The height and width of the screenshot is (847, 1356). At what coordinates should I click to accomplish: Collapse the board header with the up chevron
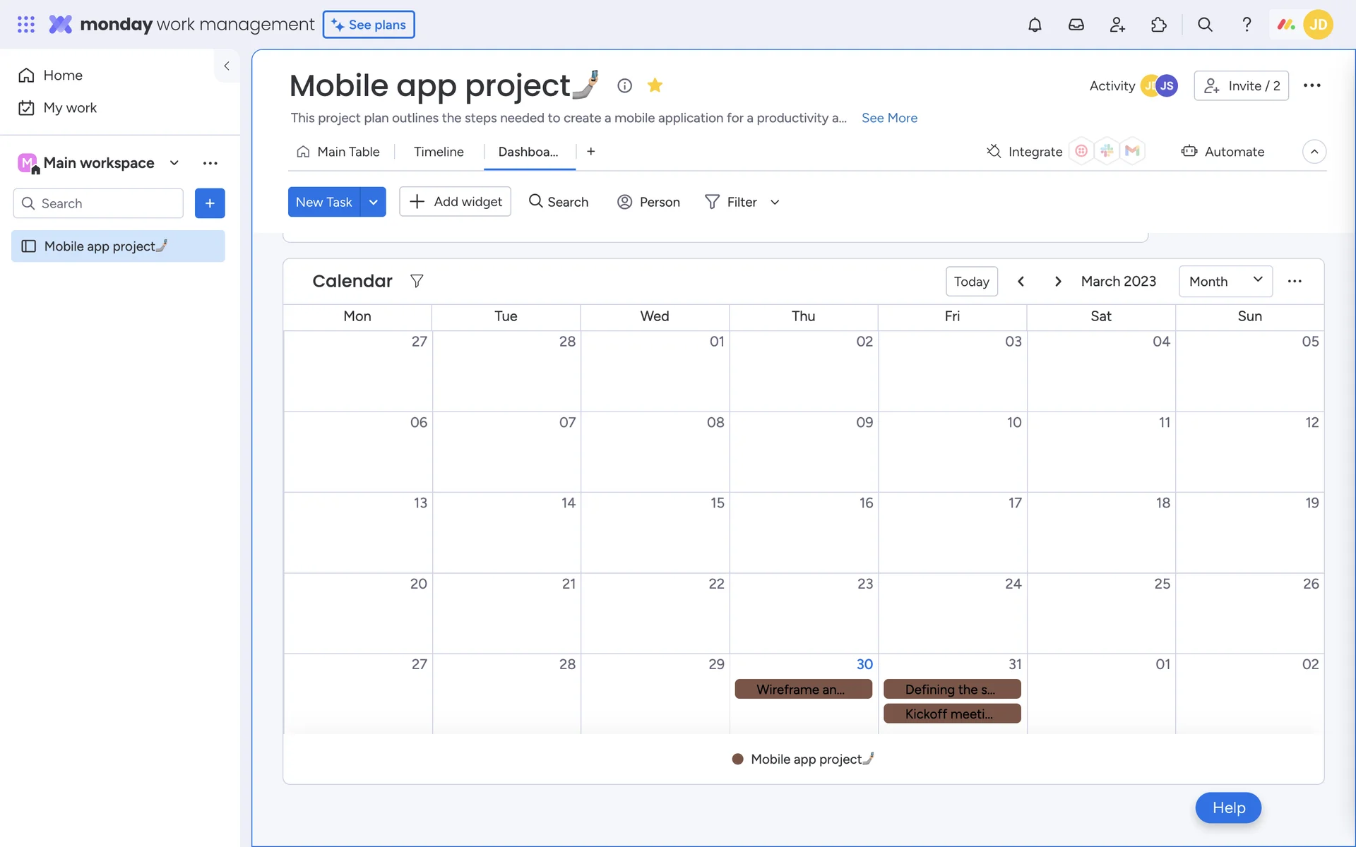[x=1314, y=152]
